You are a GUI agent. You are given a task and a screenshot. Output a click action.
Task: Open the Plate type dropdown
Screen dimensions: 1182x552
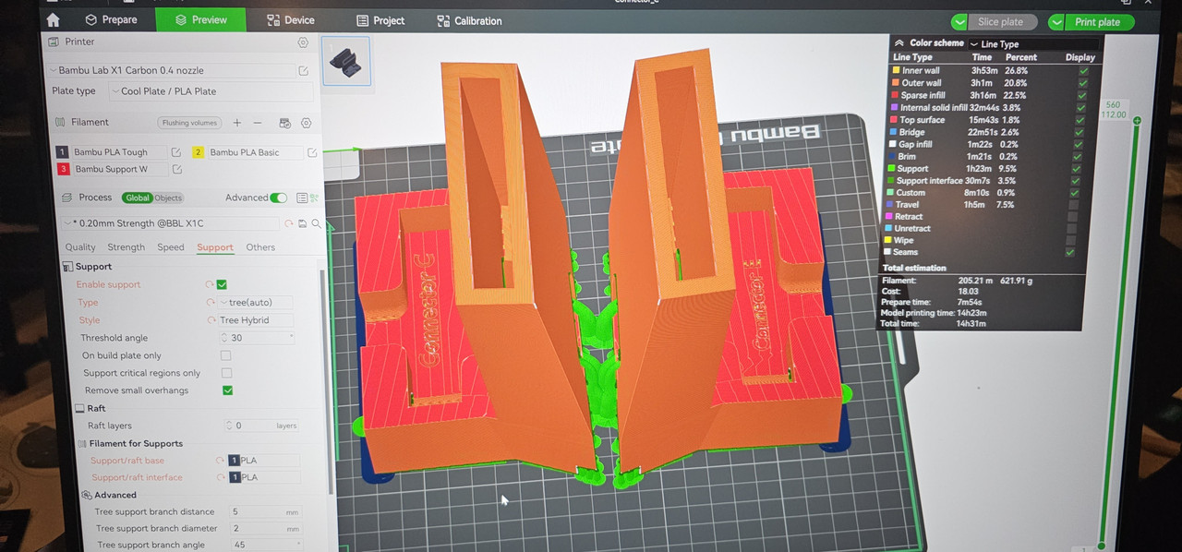point(211,91)
